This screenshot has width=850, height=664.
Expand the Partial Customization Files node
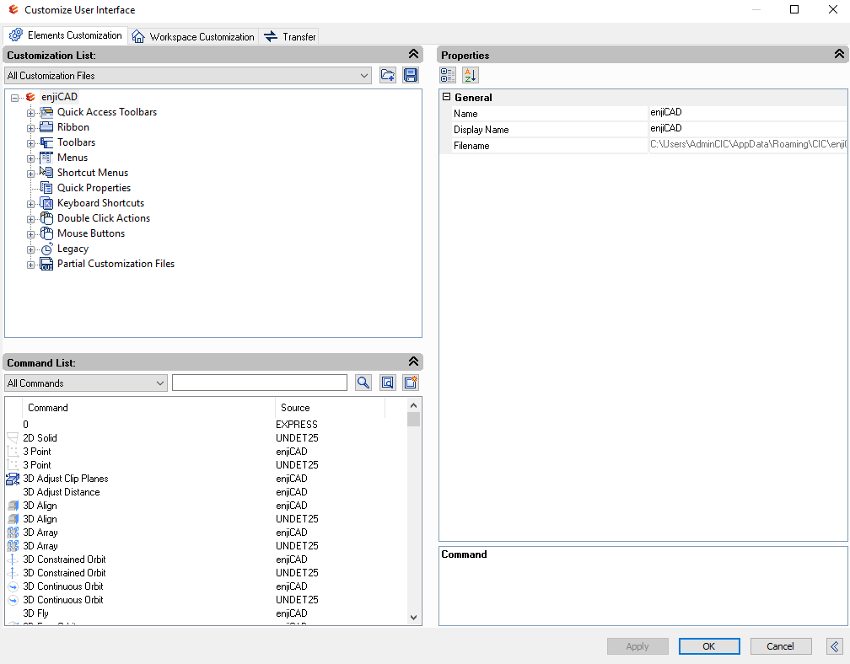(x=31, y=265)
